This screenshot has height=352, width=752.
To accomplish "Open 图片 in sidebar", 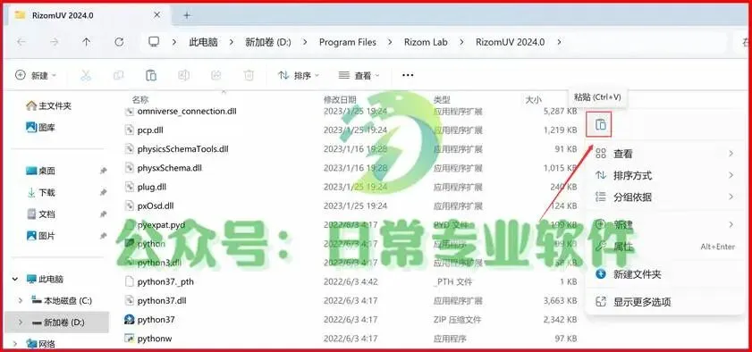I will coord(41,236).
